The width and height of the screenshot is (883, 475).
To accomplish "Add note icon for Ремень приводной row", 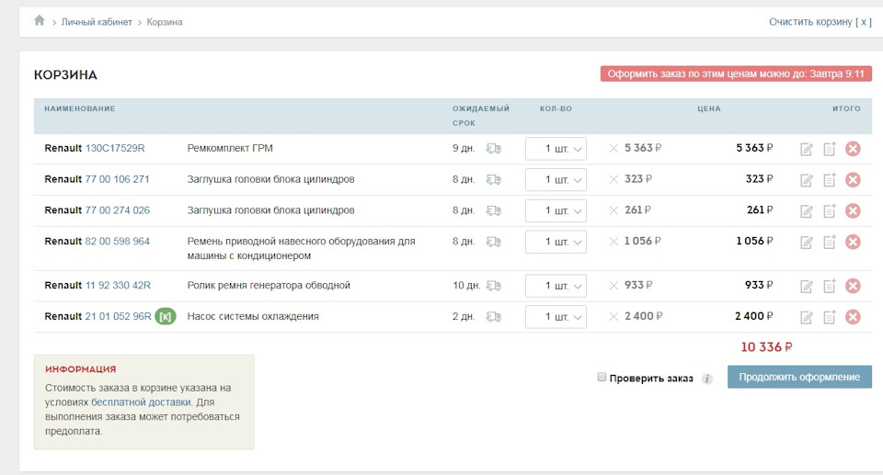I will tap(830, 242).
